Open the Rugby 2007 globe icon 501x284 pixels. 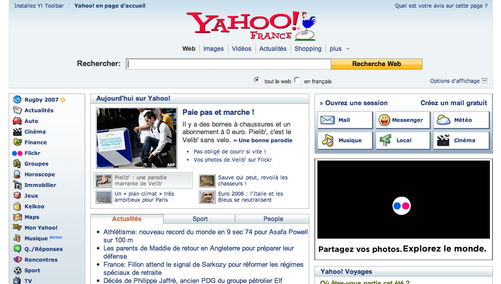click(17, 100)
